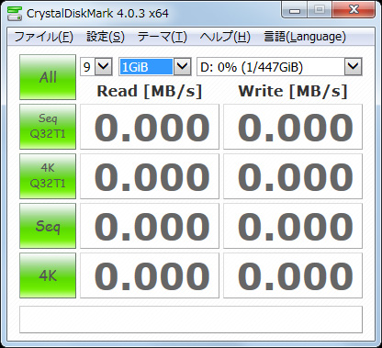Open the ヘルプ(H) menu
The height and width of the screenshot is (348, 382).
pyautogui.click(x=225, y=37)
